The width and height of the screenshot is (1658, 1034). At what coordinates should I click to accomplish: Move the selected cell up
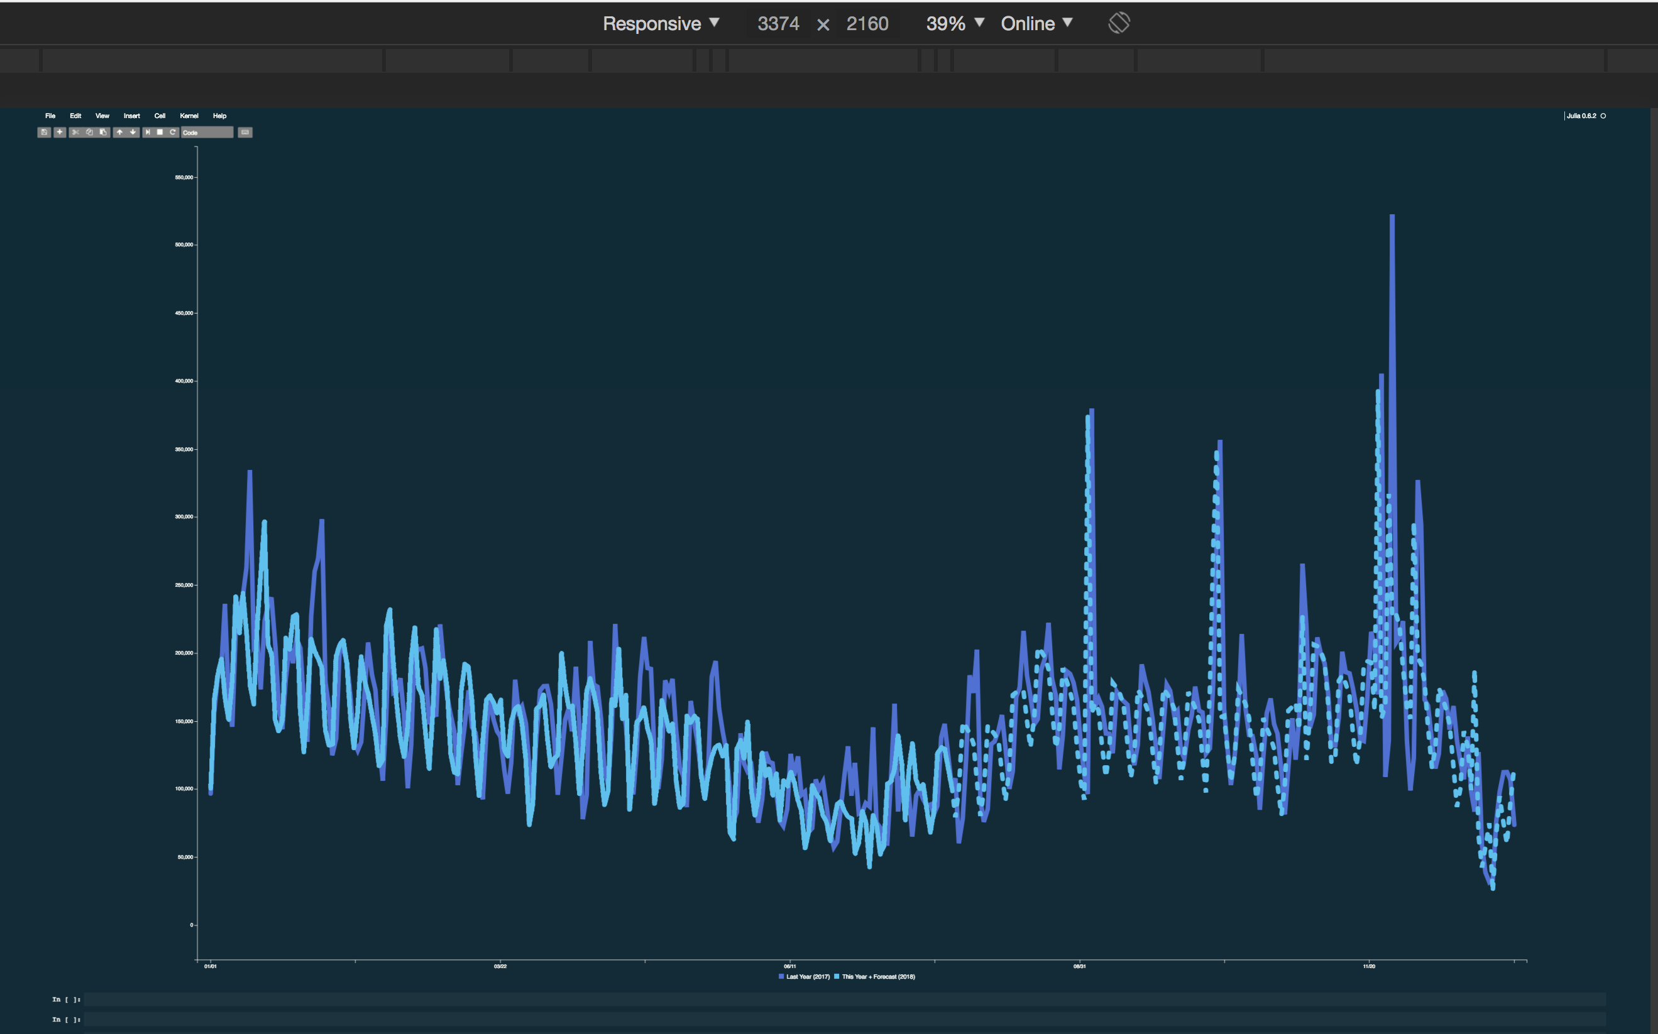pyautogui.click(x=119, y=133)
